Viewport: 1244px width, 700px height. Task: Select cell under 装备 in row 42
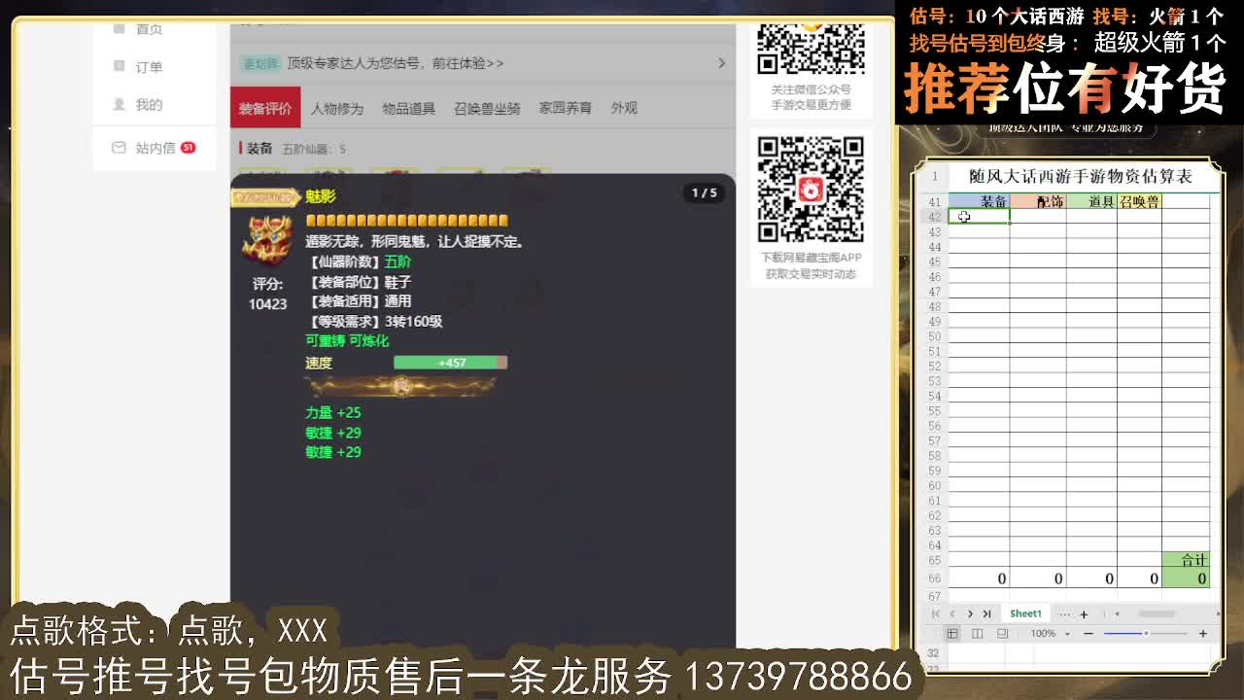tap(979, 217)
